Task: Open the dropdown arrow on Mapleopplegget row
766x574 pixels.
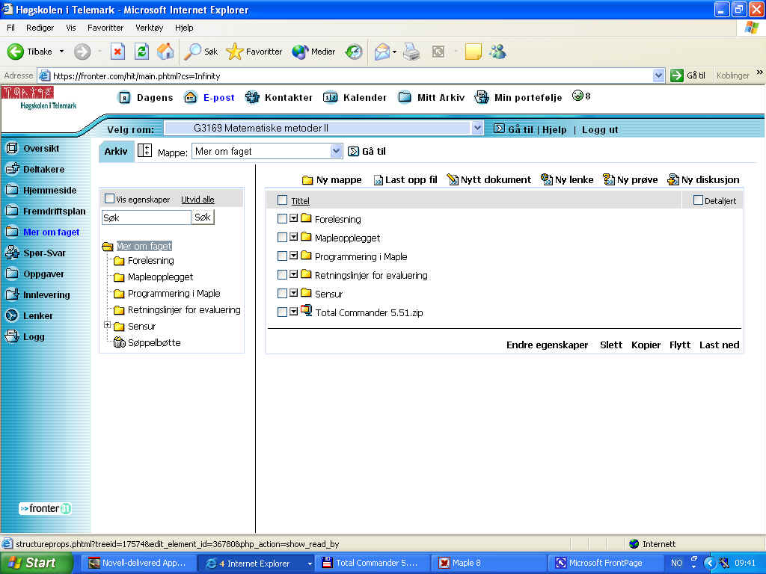Action: pos(293,237)
